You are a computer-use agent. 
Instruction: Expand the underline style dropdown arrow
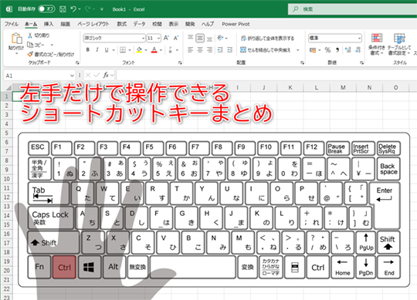[114, 49]
